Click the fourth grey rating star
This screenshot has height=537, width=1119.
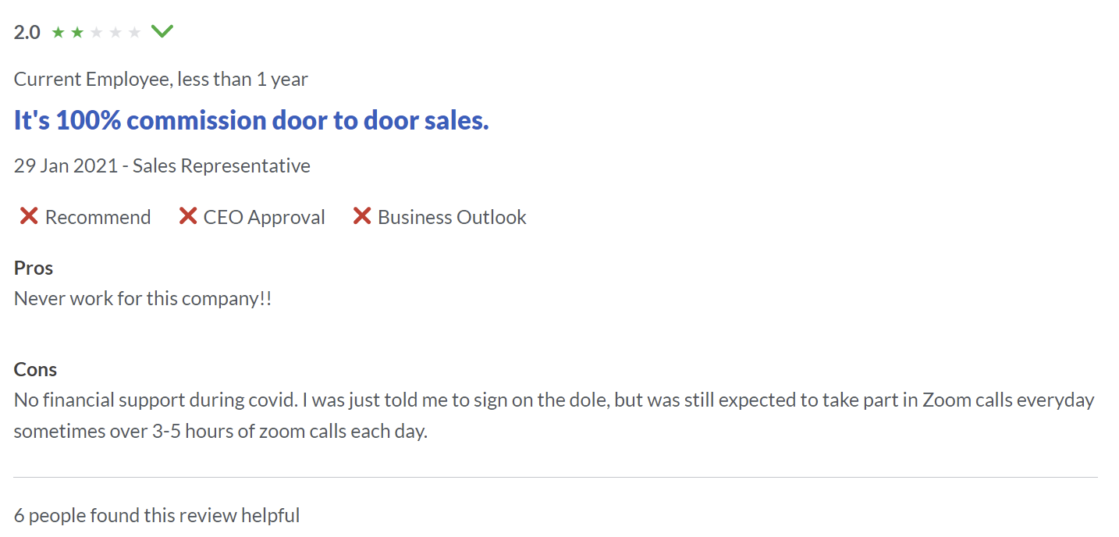pyautogui.click(x=115, y=33)
